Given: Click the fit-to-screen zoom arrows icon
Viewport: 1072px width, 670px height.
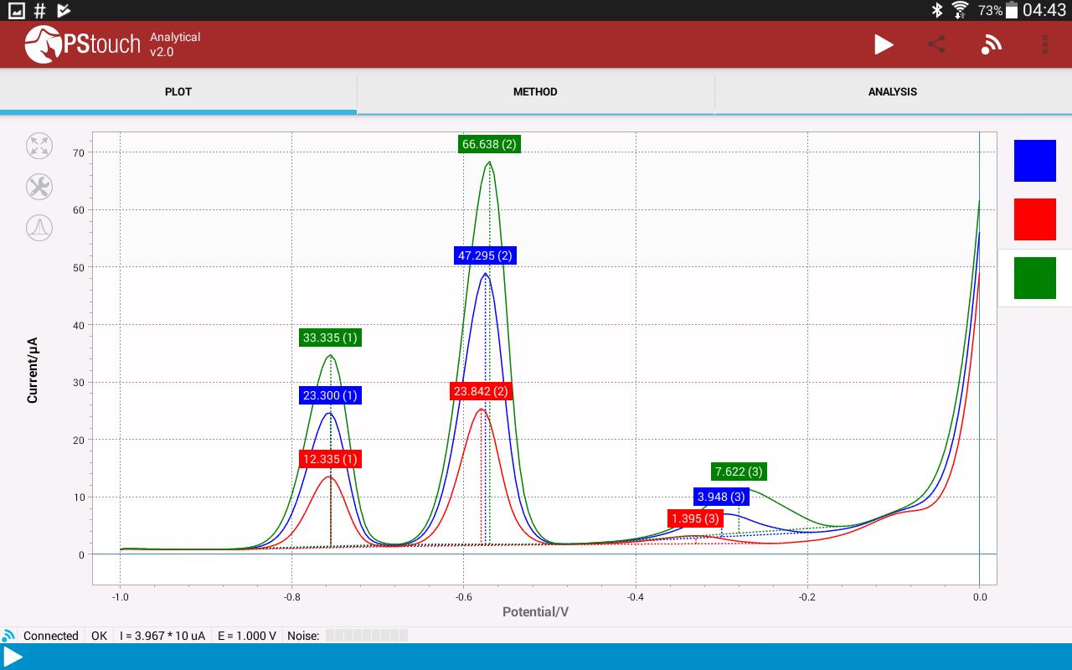Looking at the screenshot, I should [x=39, y=146].
